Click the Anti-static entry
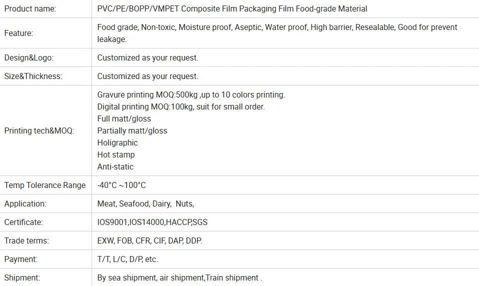Image resolution: width=479 pixels, height=286 pixels. (116, 166)
